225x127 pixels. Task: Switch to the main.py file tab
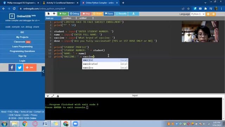tap(50, 18)
